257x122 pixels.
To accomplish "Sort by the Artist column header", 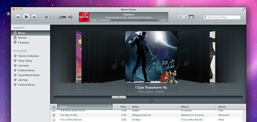I will [x=154, y=107].
